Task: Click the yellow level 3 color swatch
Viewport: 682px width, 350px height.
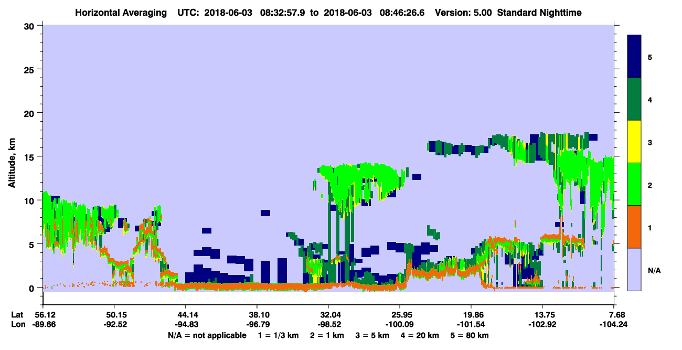Action: [634, 142]
